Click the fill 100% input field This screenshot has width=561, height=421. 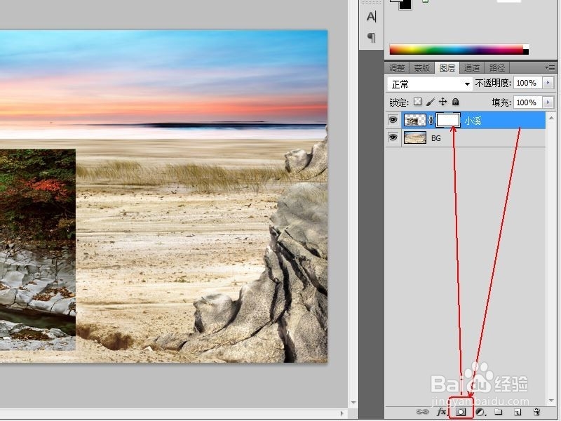click(528, 102)
